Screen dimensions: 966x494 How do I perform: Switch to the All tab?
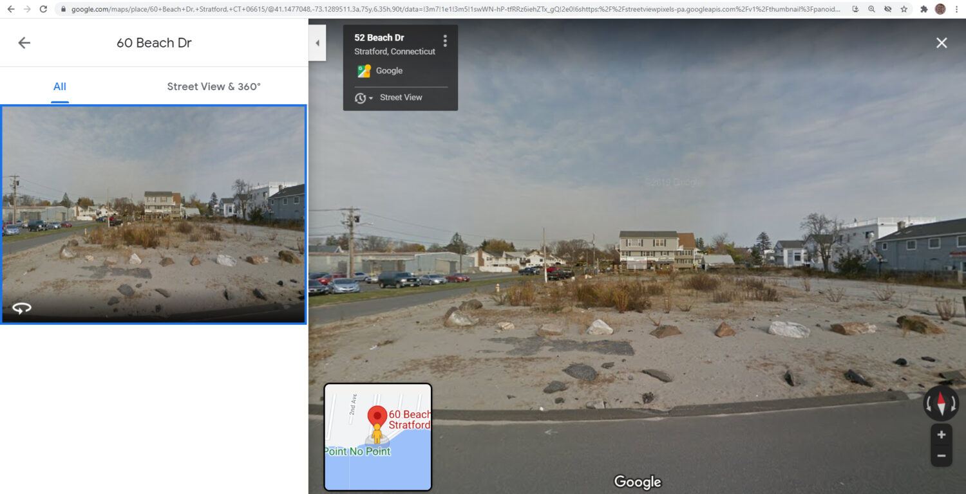(60, 87)
